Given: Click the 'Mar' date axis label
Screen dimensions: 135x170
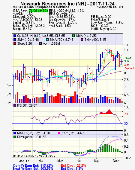Looking at the screenshot, I should pyautogui.click(x=41, y=161).
